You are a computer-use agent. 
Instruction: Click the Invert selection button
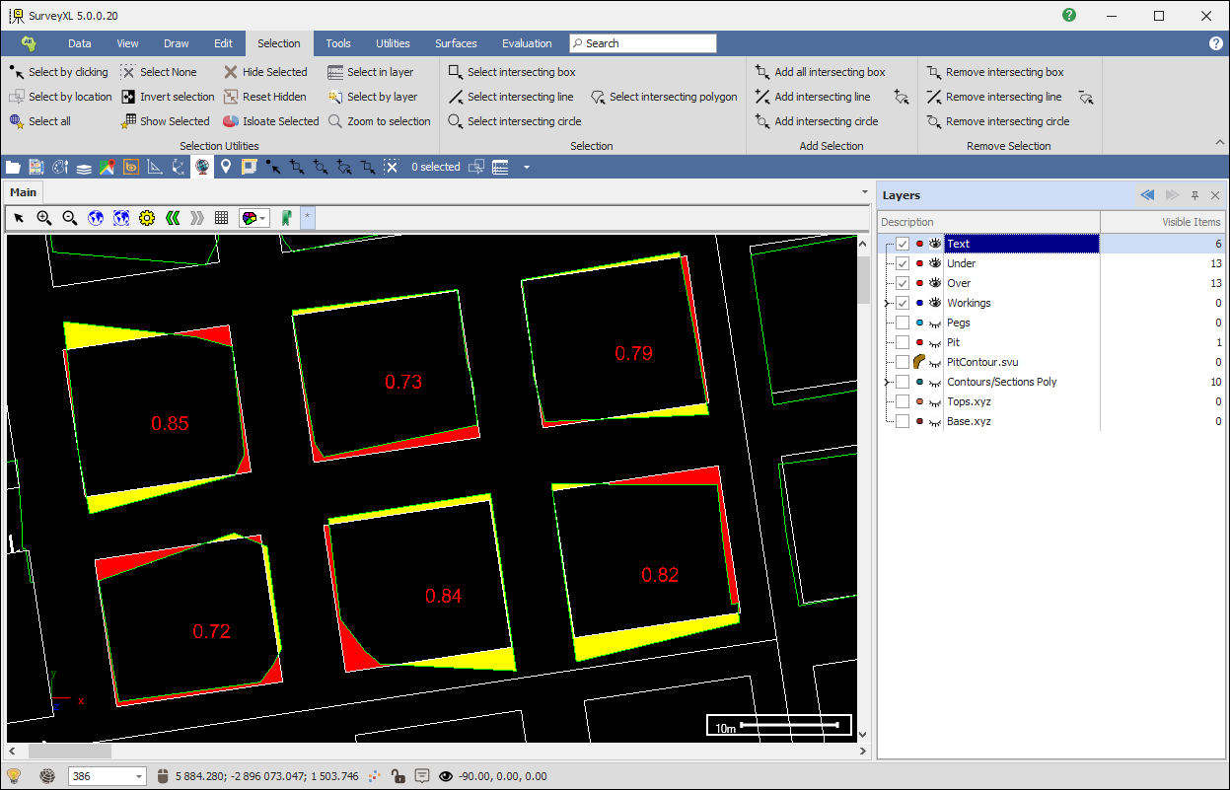coord(168,97)
